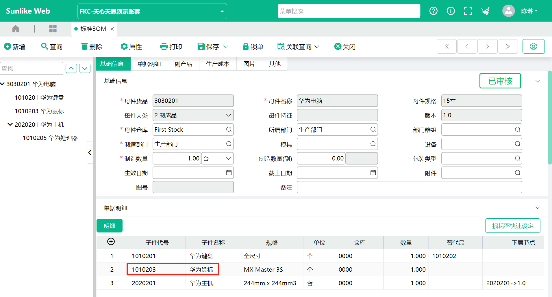552x297 pixels.
Task: Click the 关闭 close toolbar button
Action: (x=345, y=46)
